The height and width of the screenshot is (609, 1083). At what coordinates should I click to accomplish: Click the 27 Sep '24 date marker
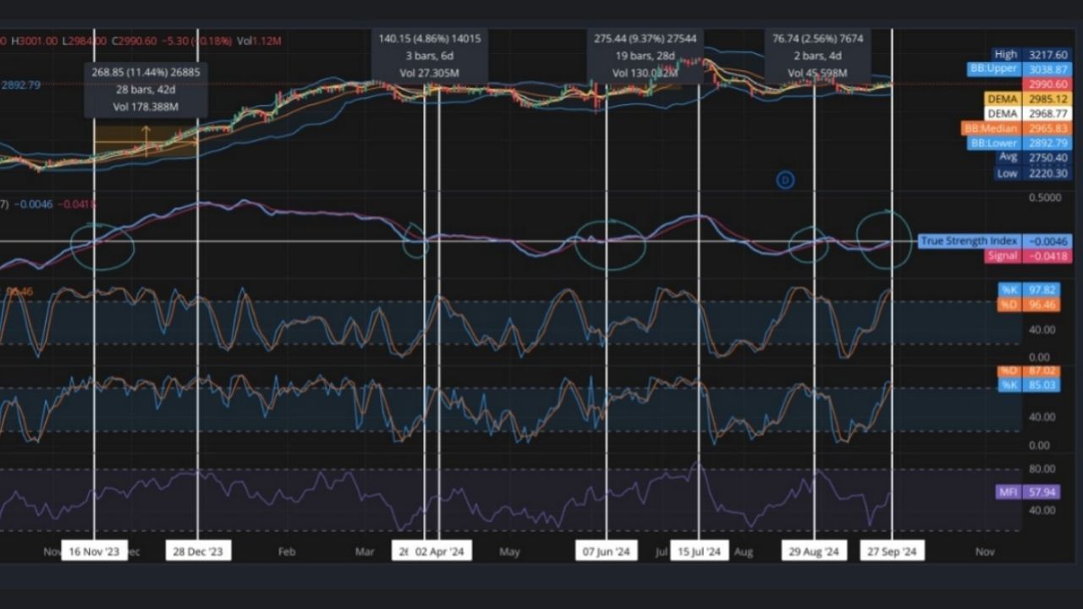[892, 551]
